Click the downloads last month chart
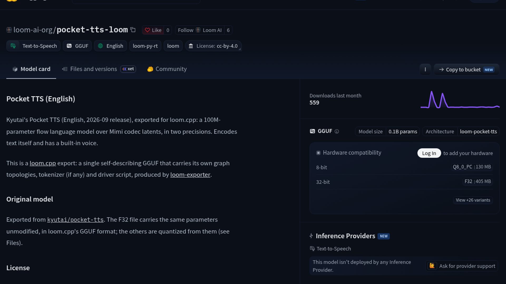Screen dimensions: 506x284 [x=460, y=99]
